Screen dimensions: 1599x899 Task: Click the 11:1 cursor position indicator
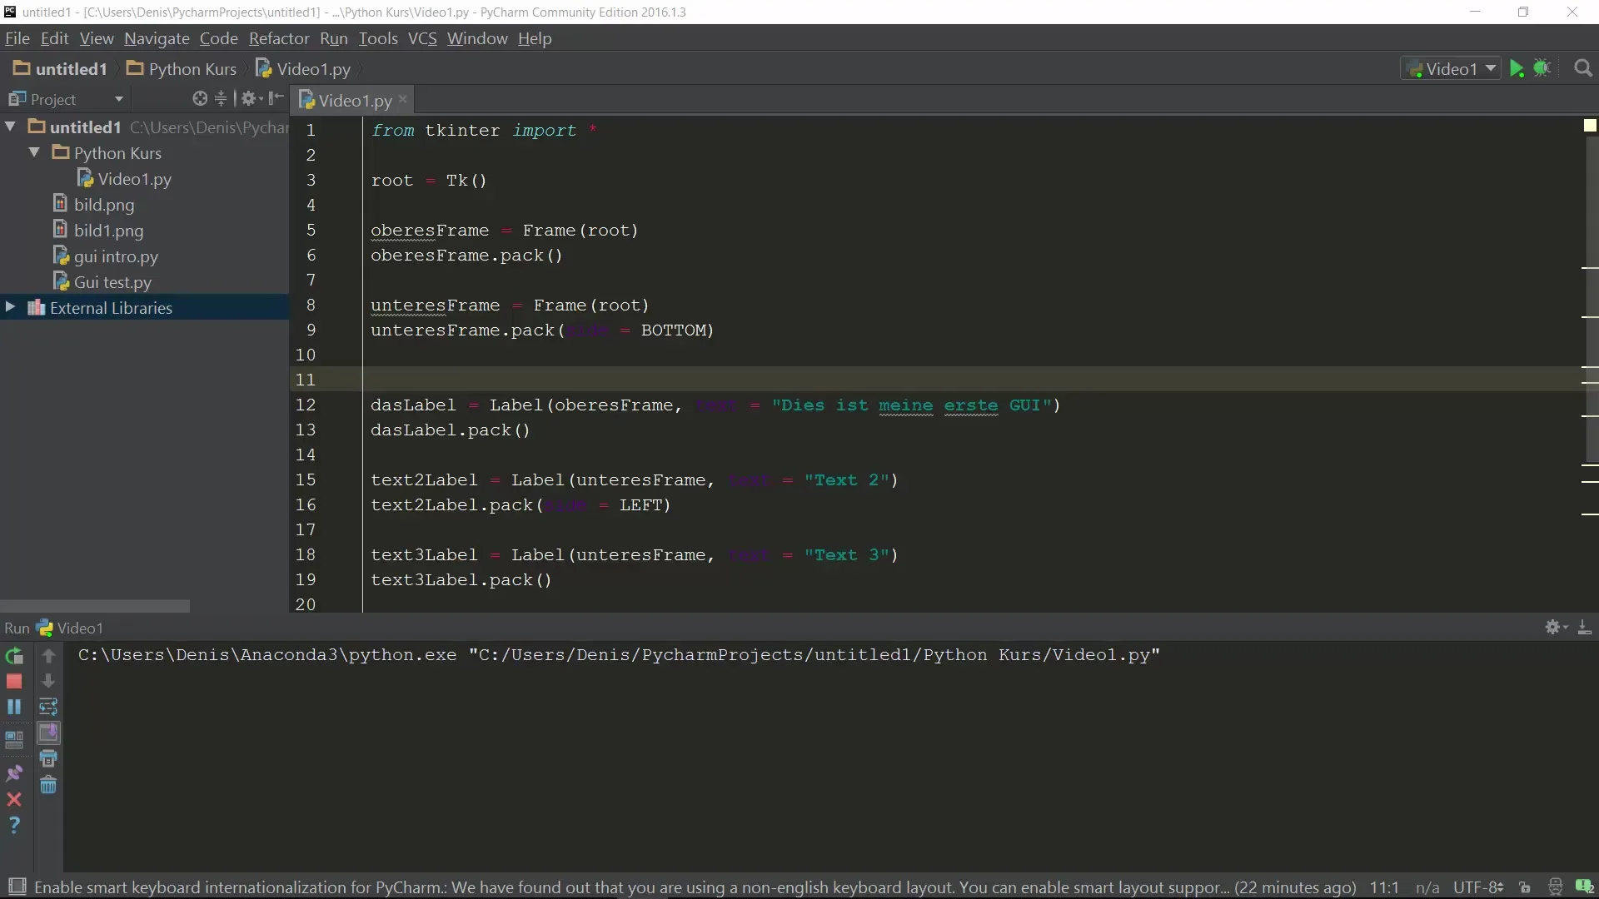tap(1384, 887)
